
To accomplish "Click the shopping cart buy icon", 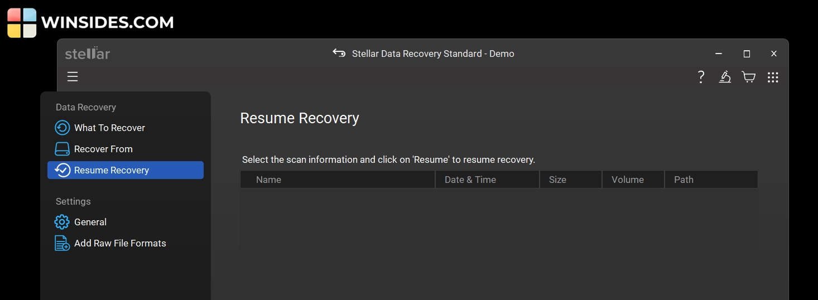I will click(x=748, y=77).
